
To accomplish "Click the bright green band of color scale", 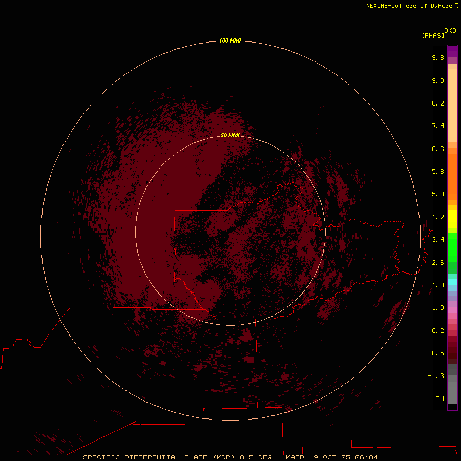I will coord(452,247).
